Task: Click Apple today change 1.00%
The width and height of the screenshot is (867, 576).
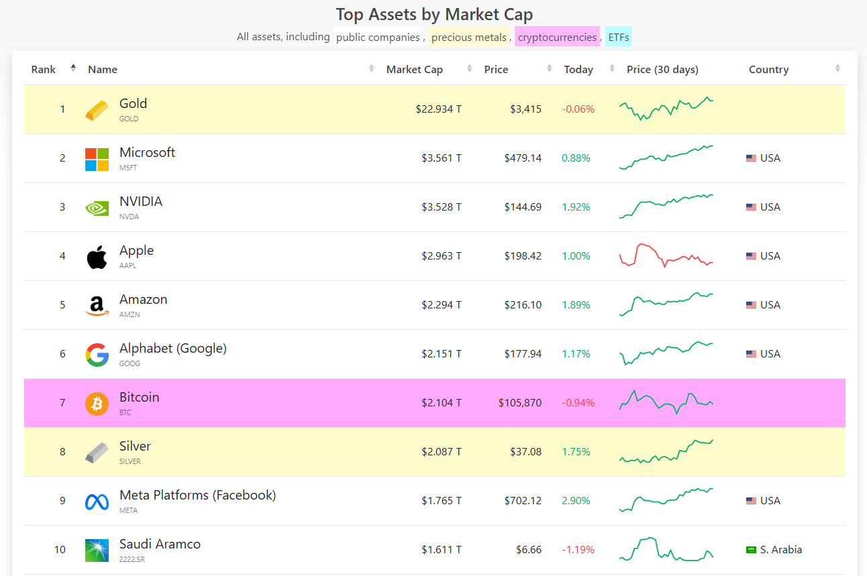Action: coord(576,256)
